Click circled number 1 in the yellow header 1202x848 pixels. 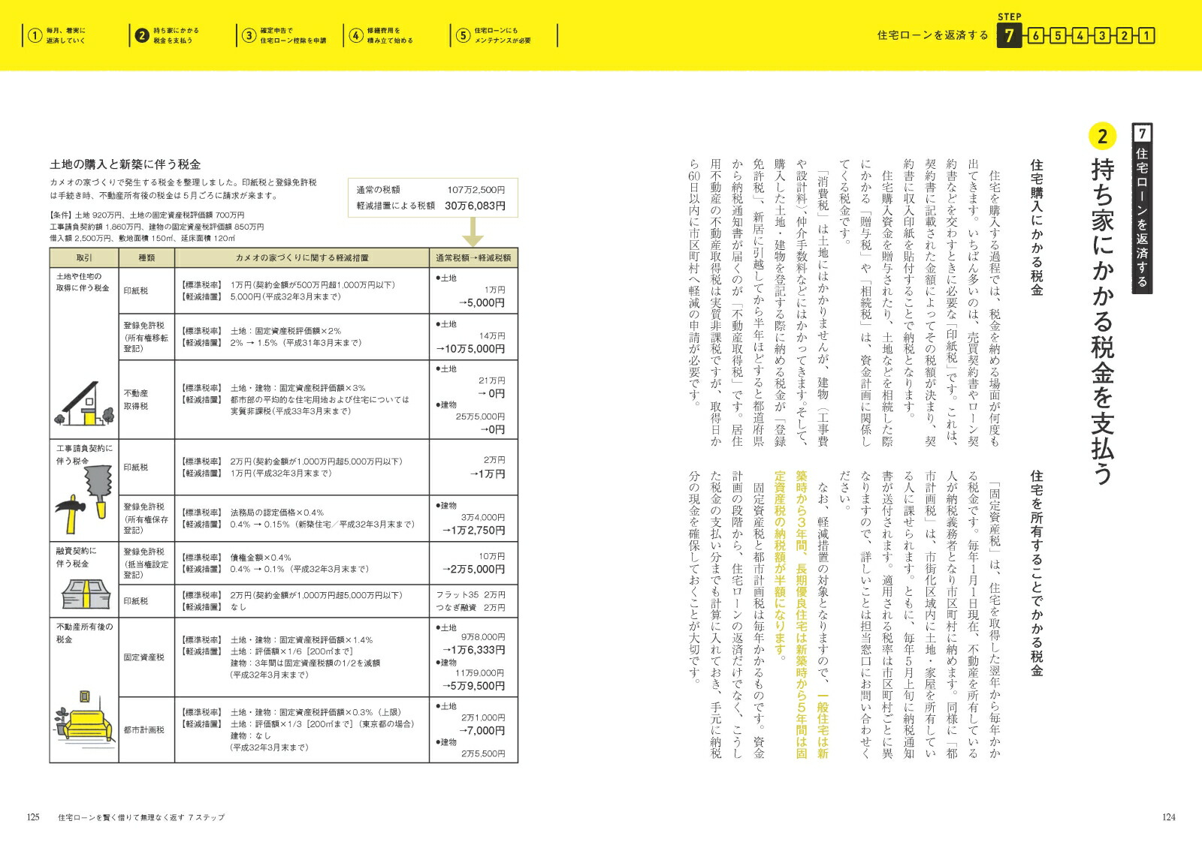pyautogui.click(x=34, y=35)
